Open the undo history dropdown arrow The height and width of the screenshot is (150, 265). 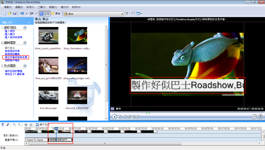point(26,14)
